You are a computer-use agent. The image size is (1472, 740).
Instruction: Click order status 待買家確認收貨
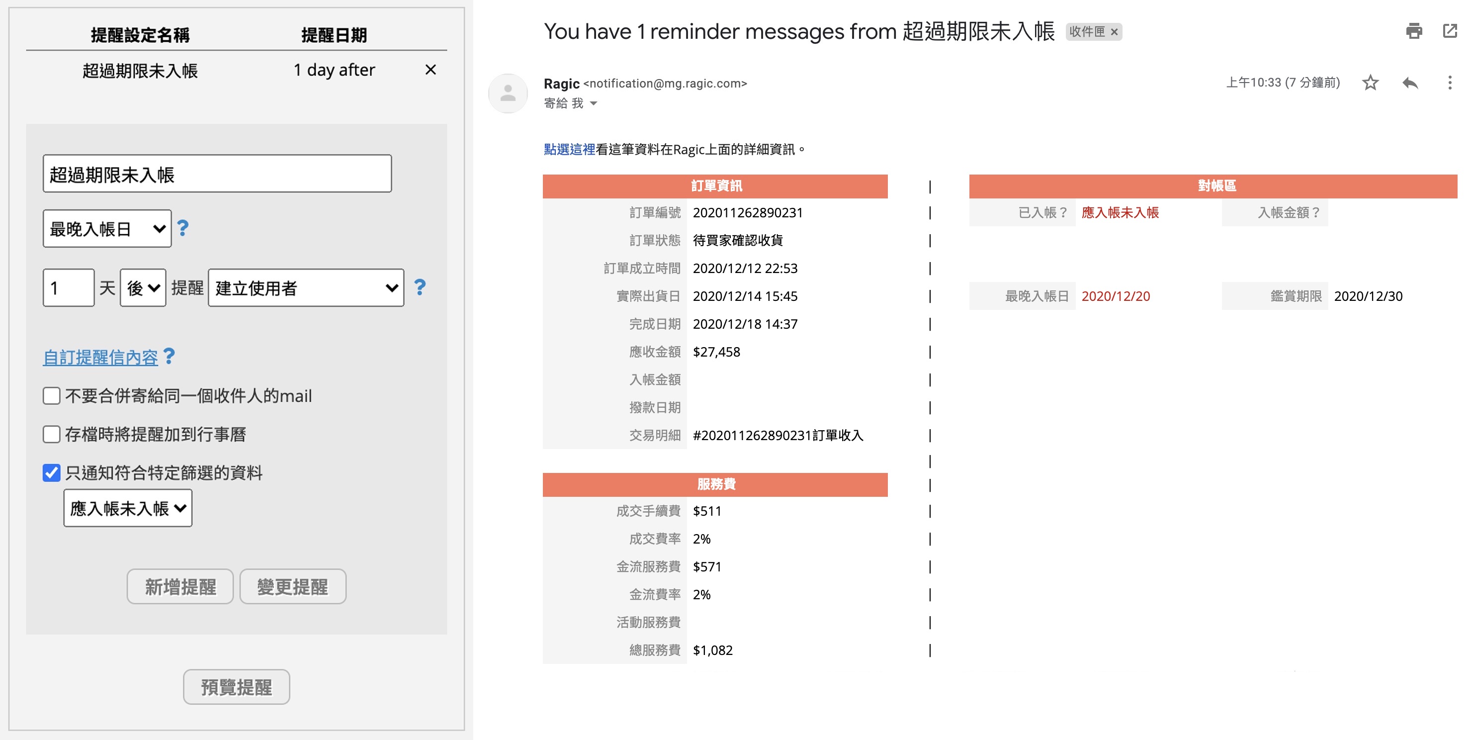(x=738, y=240)
